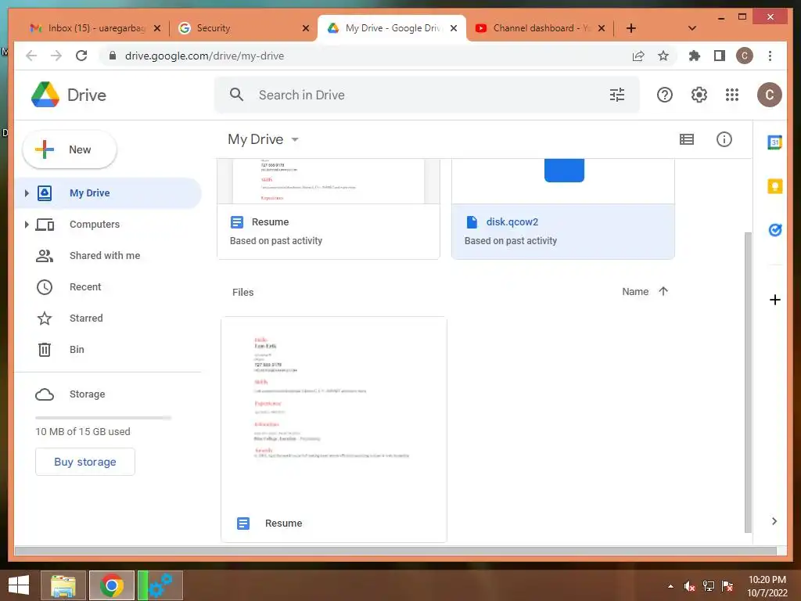801x601 pixels.
Task: Open the Support help icon
Action: point(665,95)
